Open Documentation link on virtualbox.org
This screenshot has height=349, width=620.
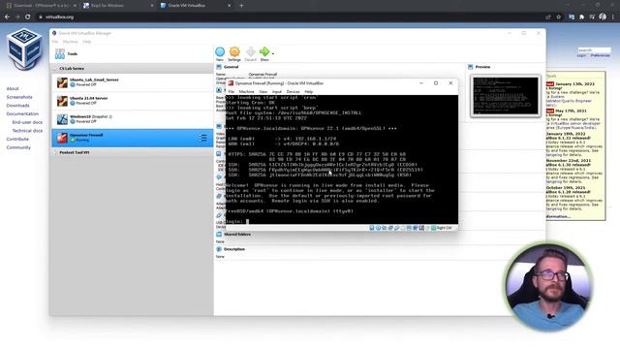[22, 114]
